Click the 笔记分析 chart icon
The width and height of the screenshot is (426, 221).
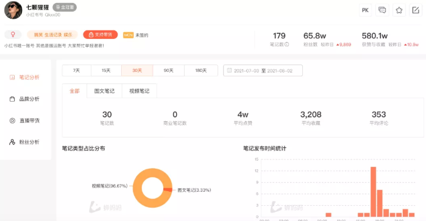(x=12, y=77)
